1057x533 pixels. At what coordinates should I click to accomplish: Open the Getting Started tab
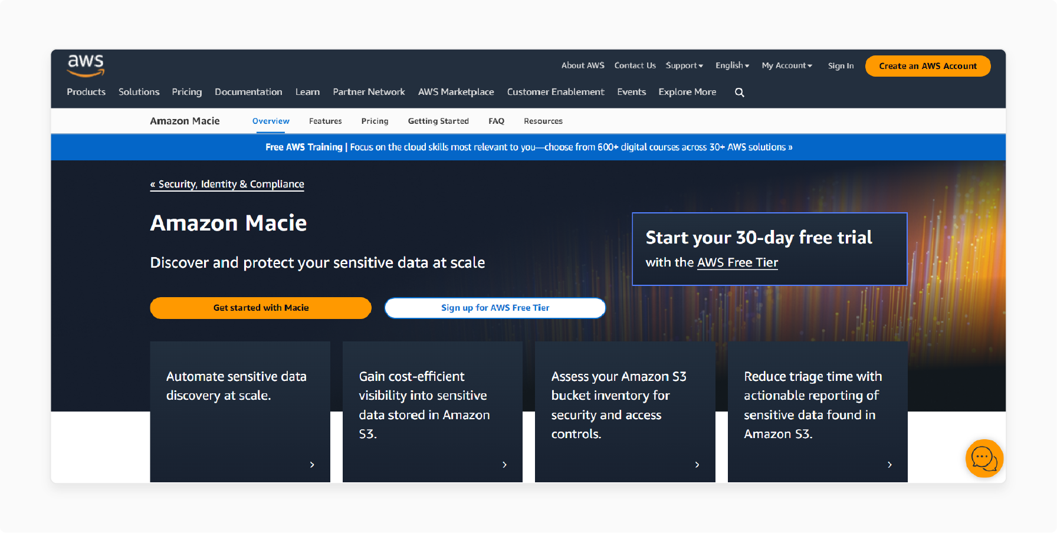click(438, 121)
